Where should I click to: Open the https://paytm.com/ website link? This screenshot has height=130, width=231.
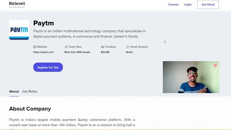(x=44, y=52)
